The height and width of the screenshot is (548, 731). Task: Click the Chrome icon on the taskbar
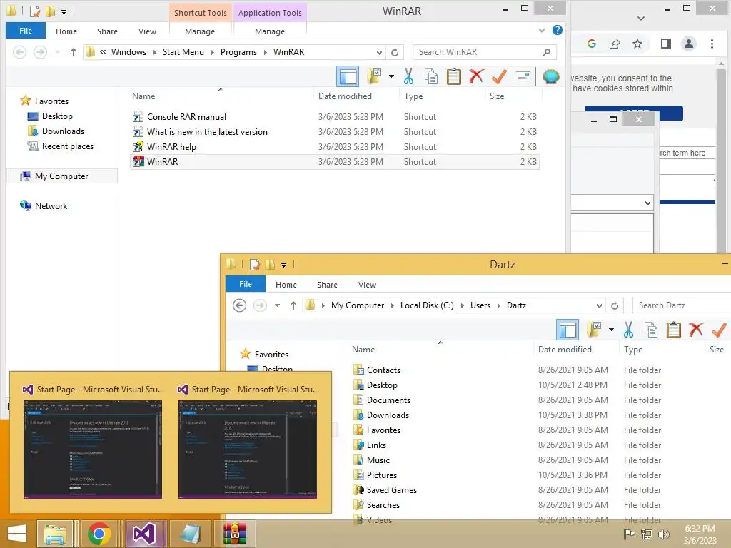coord(99,534)
